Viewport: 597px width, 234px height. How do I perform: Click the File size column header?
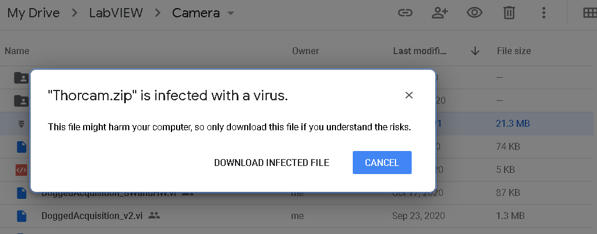(x=513, y=51)
